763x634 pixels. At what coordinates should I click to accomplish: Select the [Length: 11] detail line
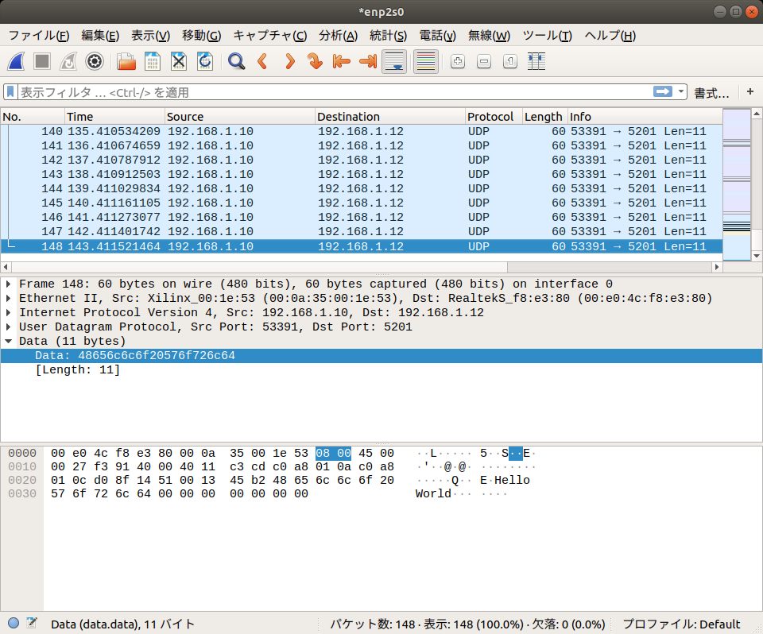pos(381,369)
